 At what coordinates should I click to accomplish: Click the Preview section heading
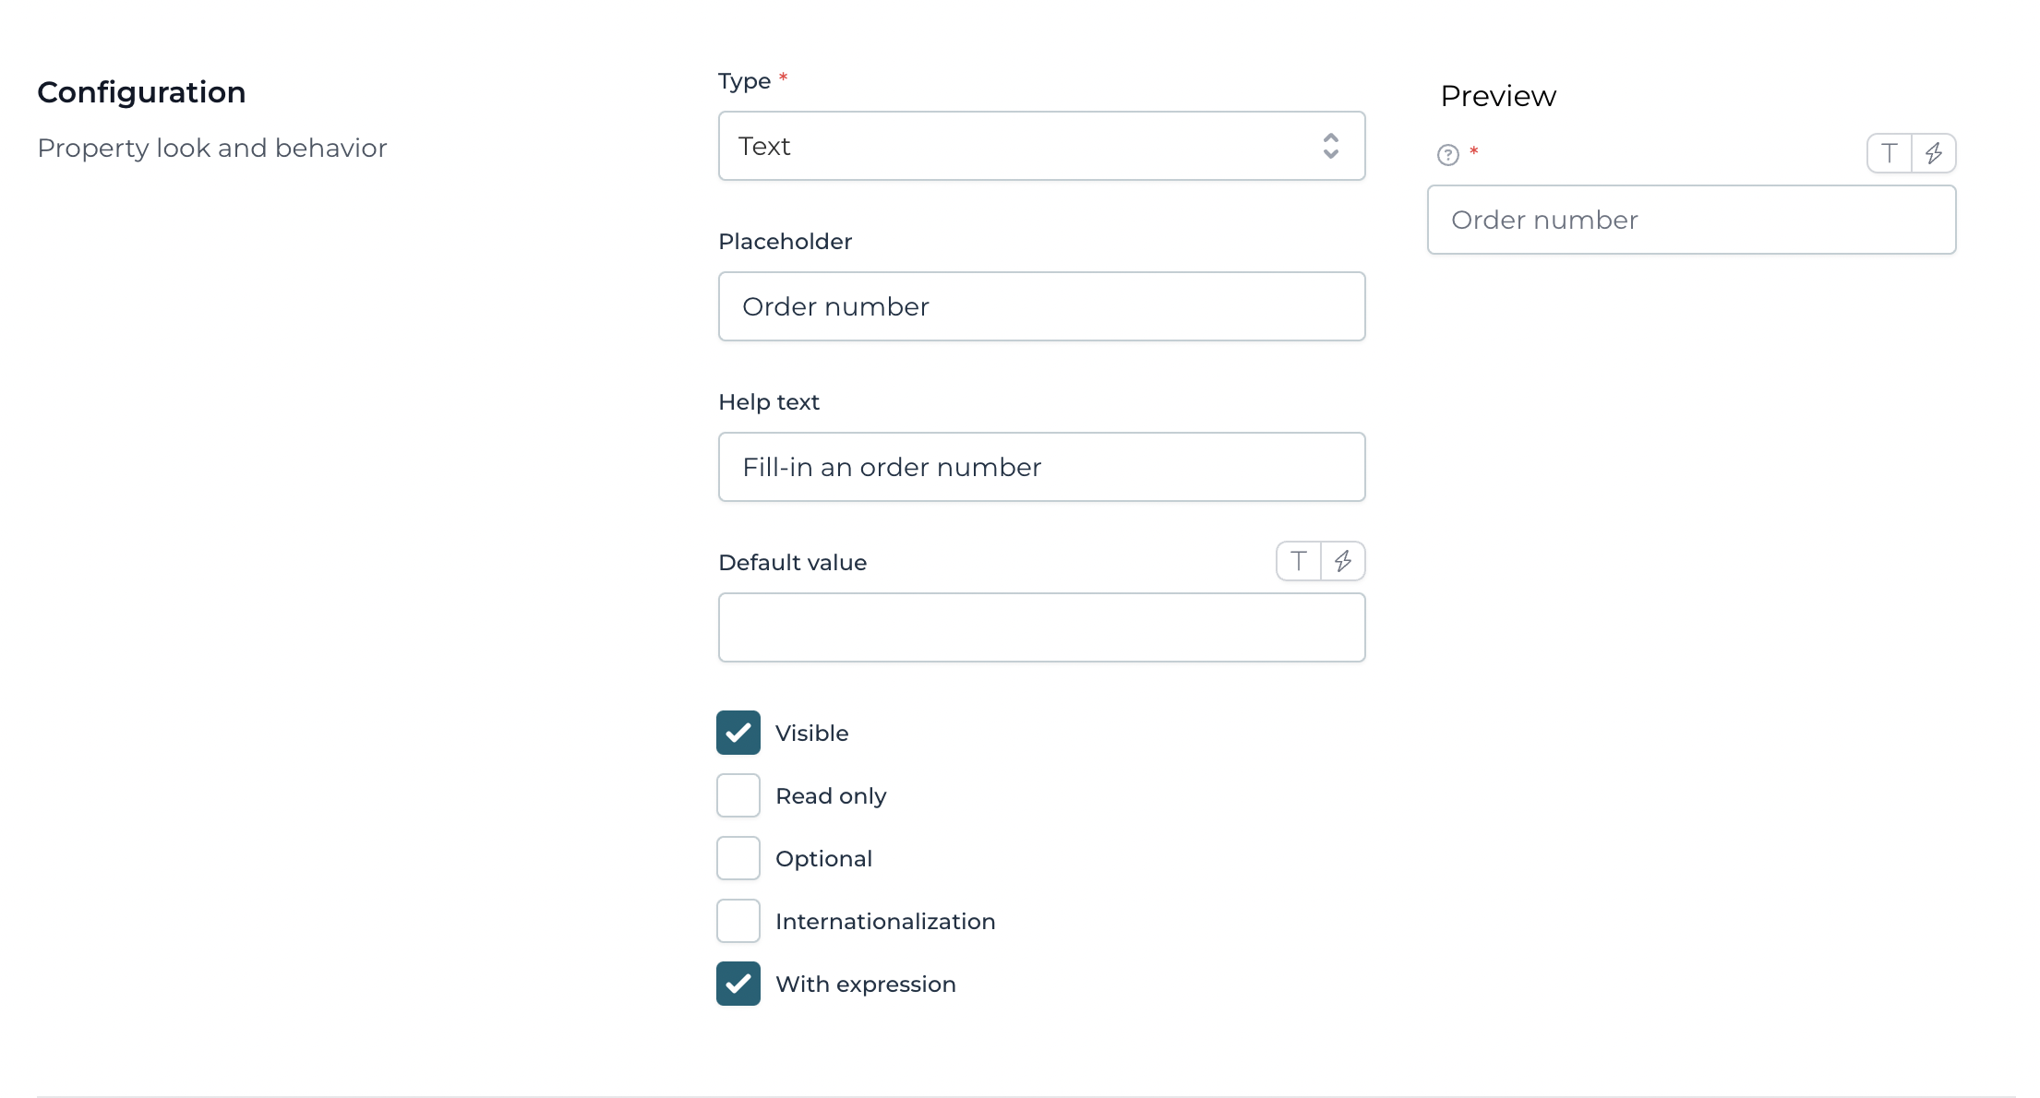(1497, 95)
